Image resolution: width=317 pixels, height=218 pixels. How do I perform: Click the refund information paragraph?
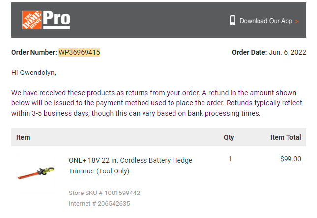pos(156,103)
